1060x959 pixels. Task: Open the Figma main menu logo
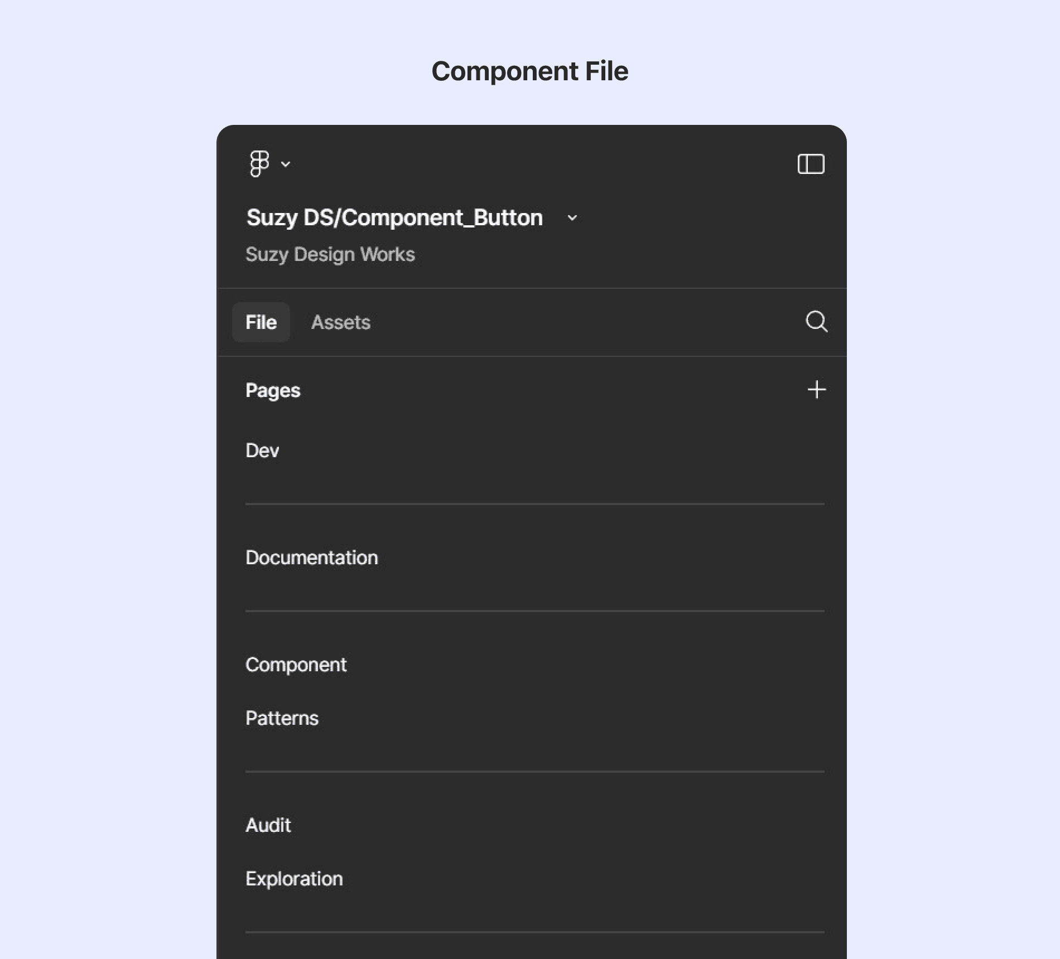point(259,164)
